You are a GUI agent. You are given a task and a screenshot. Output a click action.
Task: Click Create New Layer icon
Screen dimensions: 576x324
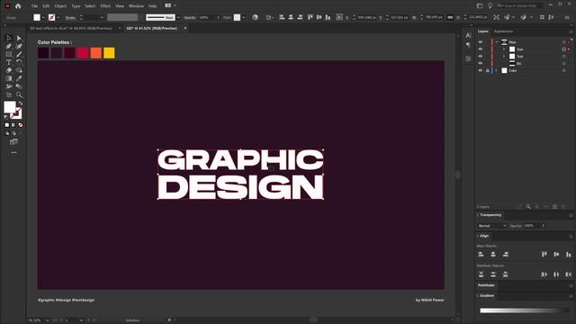[554, 207]
